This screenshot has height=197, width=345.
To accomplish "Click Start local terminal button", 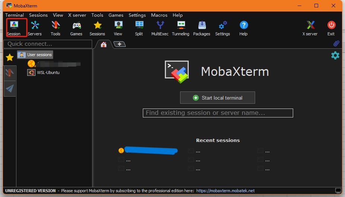I will (217, 98).
